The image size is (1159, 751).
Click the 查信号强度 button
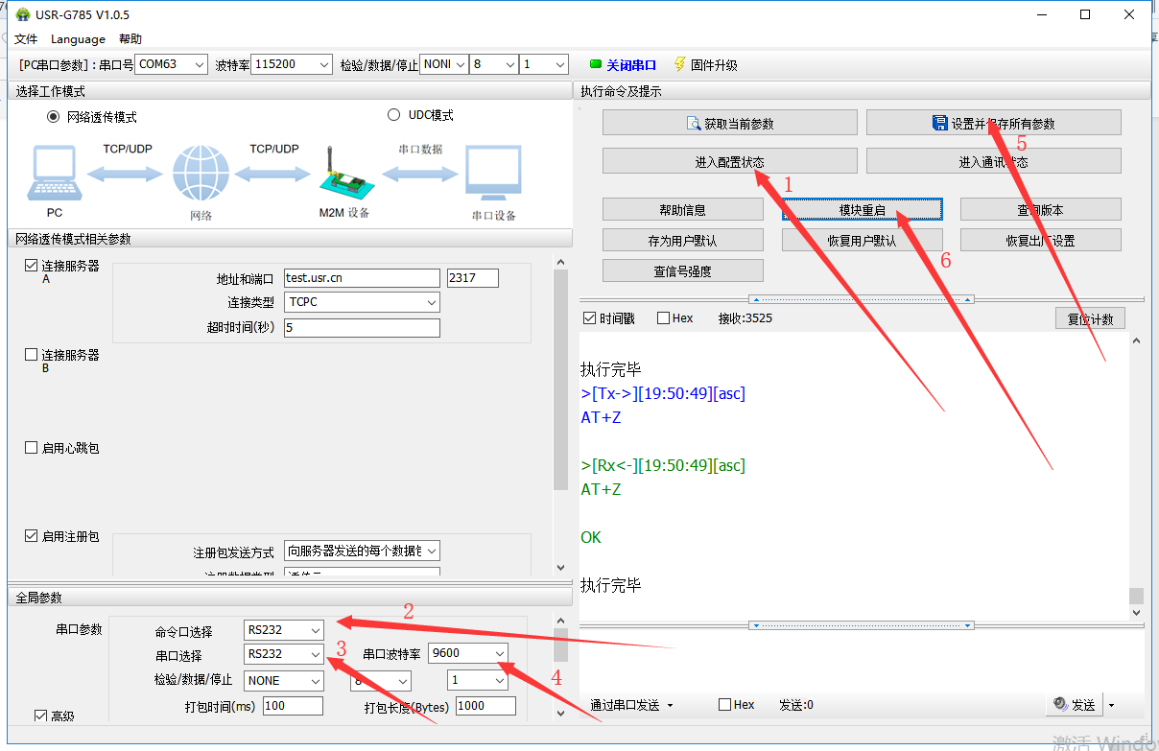tap(682, 271)
